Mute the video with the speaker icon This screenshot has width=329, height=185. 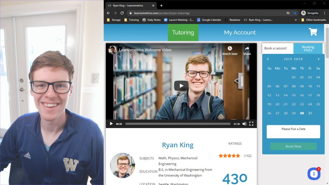coord(244,124)
